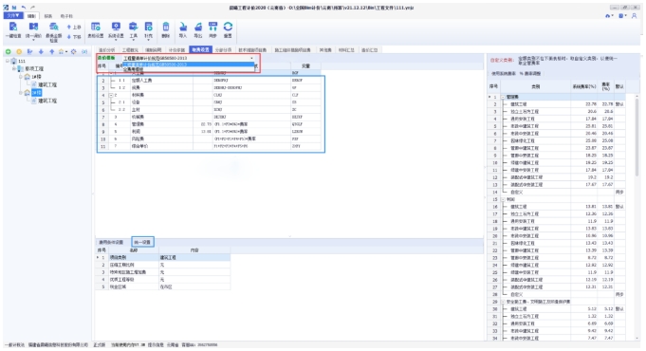Viewport: 646px width, 351px height.
Task: Collapse row 4 材料费 in the fee table
Action: (111, 95)
